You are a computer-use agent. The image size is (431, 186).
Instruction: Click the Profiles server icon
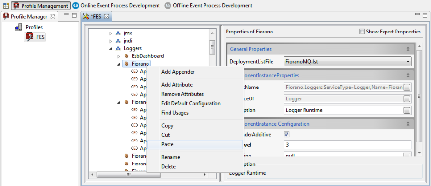point(18,27)
